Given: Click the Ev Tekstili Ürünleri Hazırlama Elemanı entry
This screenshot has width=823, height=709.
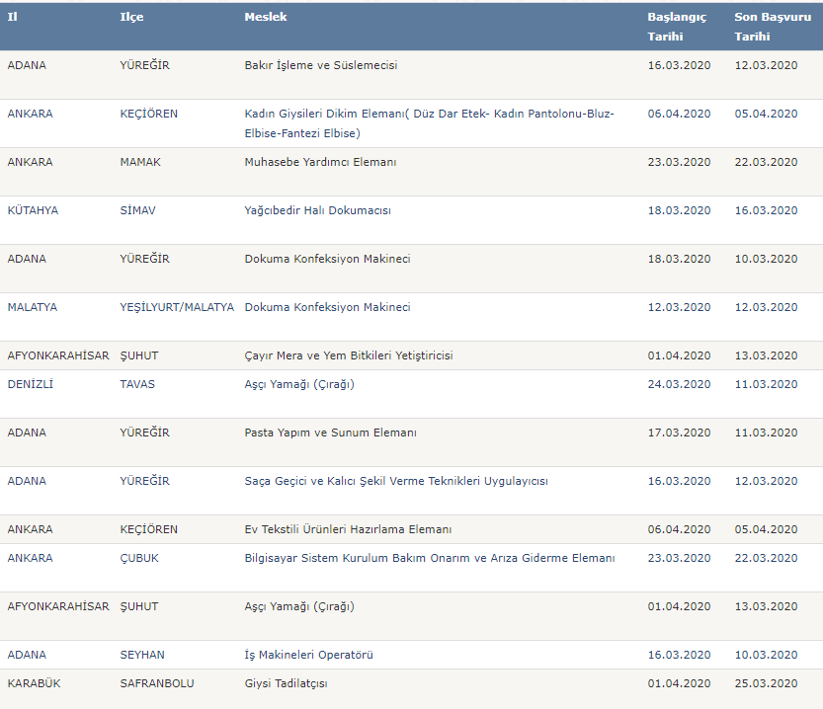Looking at the screenshot, I should 348,529.
